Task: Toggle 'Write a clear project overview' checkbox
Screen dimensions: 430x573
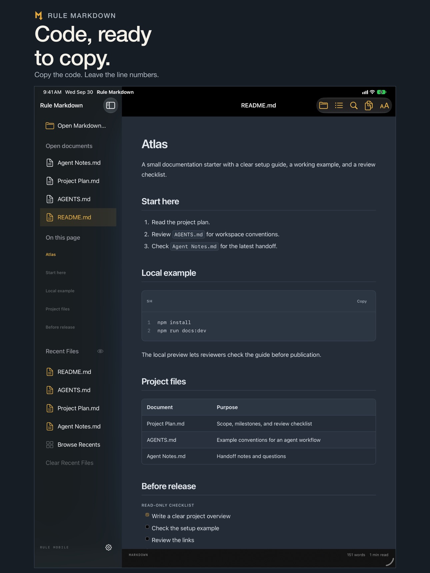Action: point(147,515)
